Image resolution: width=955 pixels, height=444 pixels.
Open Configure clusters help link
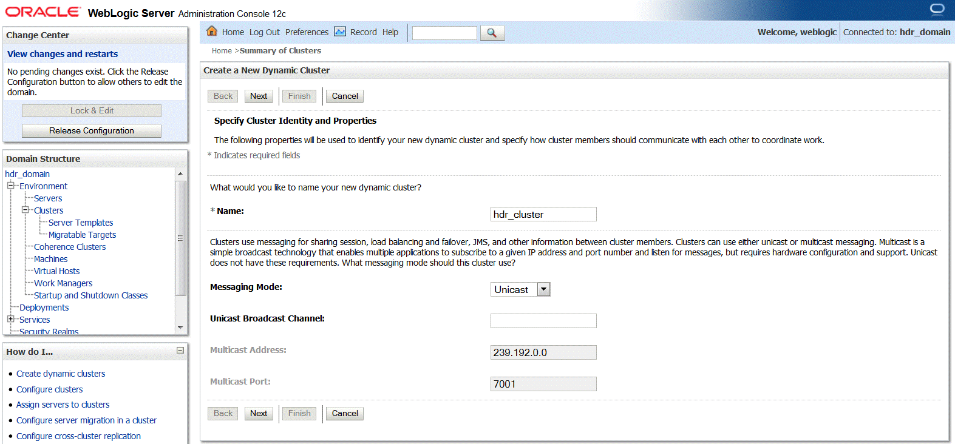(49, 389)
